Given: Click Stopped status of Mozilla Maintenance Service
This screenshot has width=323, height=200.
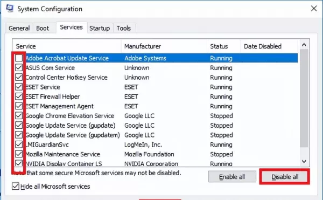Looking at the screenshot, I should click(x=221, y=154).
